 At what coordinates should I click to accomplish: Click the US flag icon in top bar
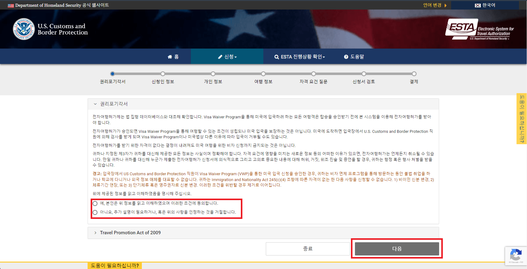click(11, 6)
